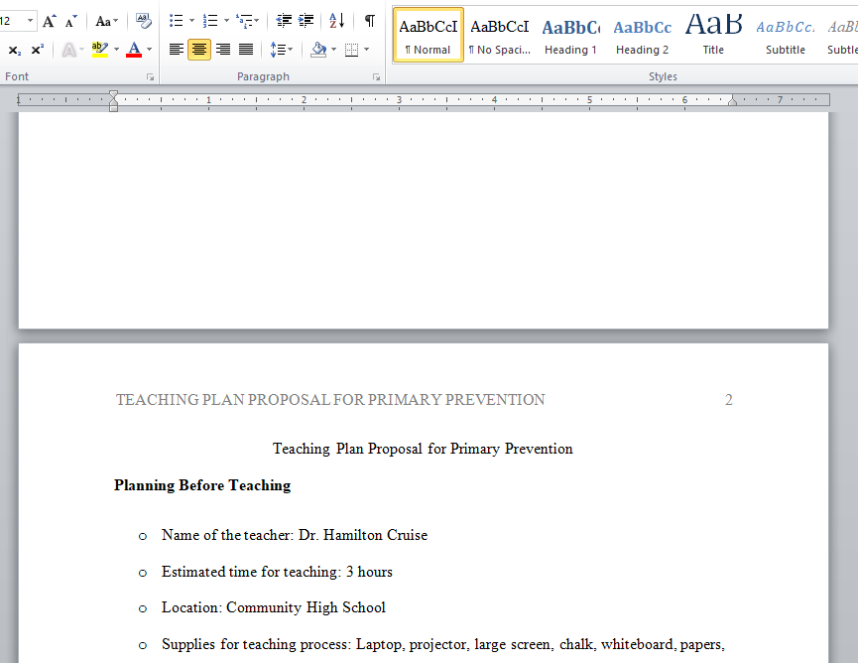Click the header running title text
The height and width of the screenshot is (663, 858).
point(330,400)
